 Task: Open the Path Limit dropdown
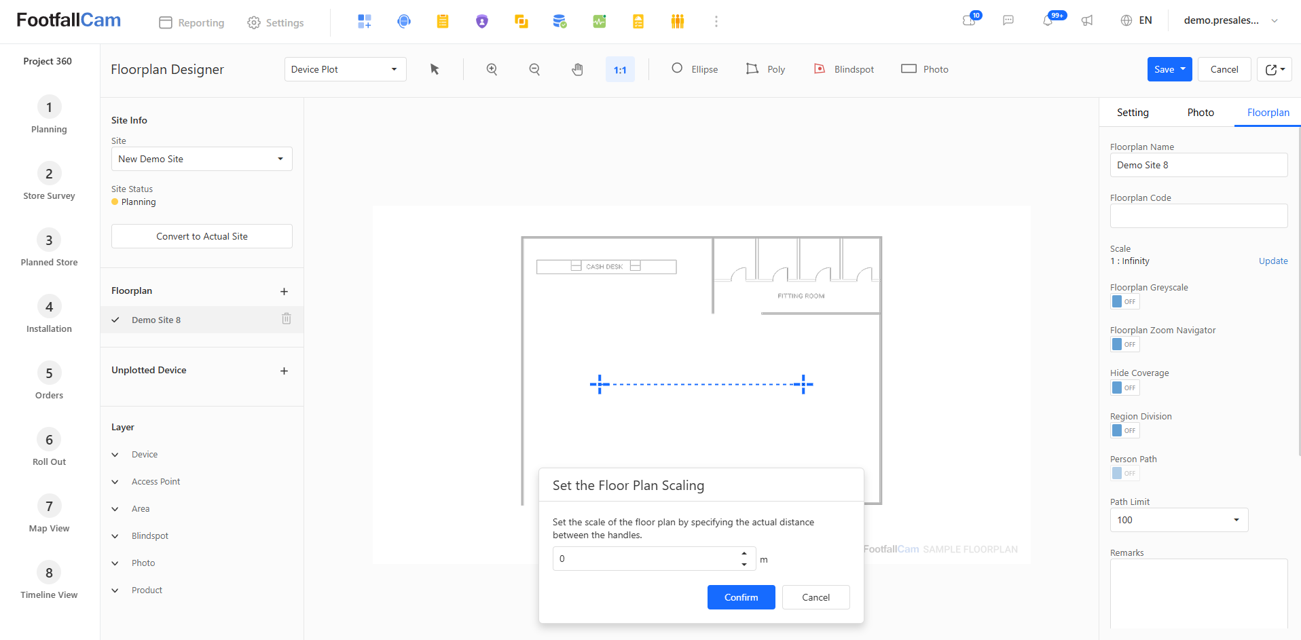point(1179,520)
